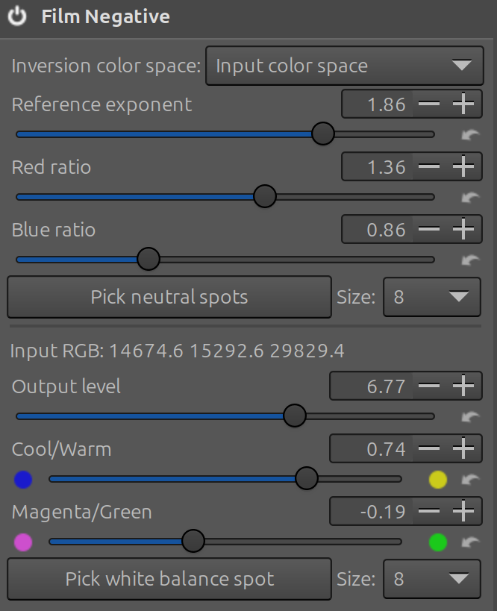The height and width of the screenshot is (611, 497).
Task: Click the Cool/Warm slider handle
Action: tap(306, 479)
